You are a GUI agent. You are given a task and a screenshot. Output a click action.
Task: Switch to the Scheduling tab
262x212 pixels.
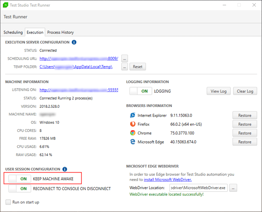13,32
